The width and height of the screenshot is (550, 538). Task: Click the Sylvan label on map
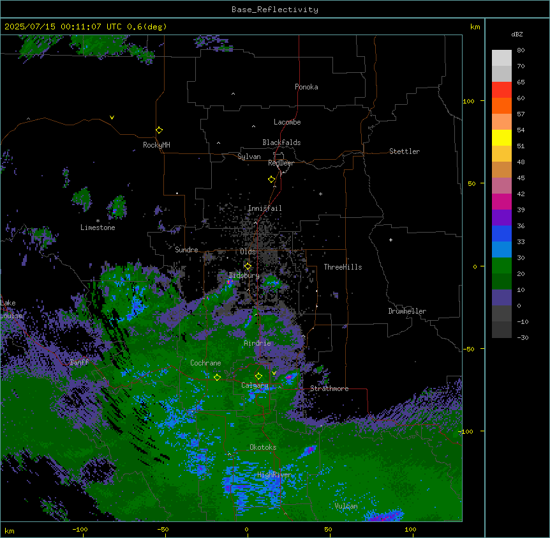pyautogui.click(x=249, y=157)
